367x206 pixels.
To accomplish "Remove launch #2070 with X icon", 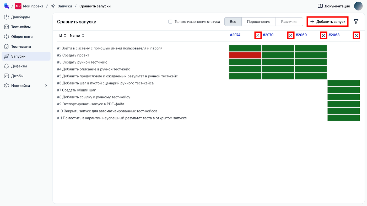I will (291, 36).
